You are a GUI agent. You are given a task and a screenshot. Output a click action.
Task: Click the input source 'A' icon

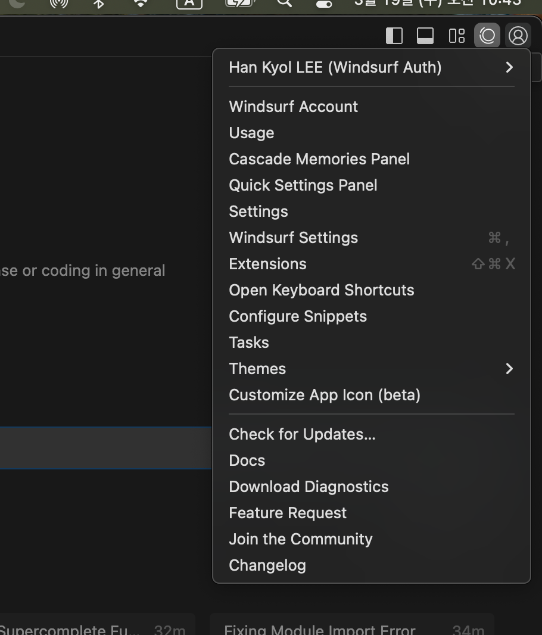coord(189,3)
